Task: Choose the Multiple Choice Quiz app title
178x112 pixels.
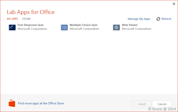Action: click(84, 25)
